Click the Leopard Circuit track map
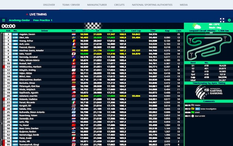The width and height of the screenshot is (233, 146). [x=209, y=46]
